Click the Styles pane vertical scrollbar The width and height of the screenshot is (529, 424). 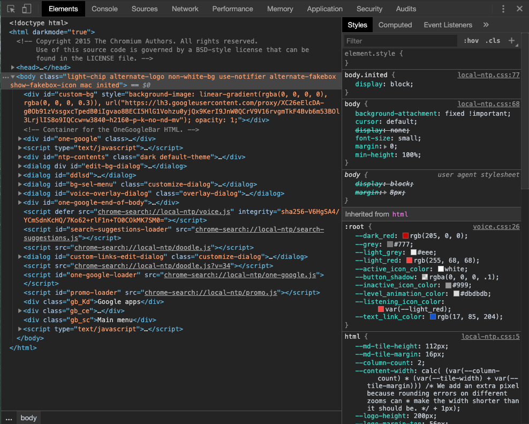tap(525, 111)
